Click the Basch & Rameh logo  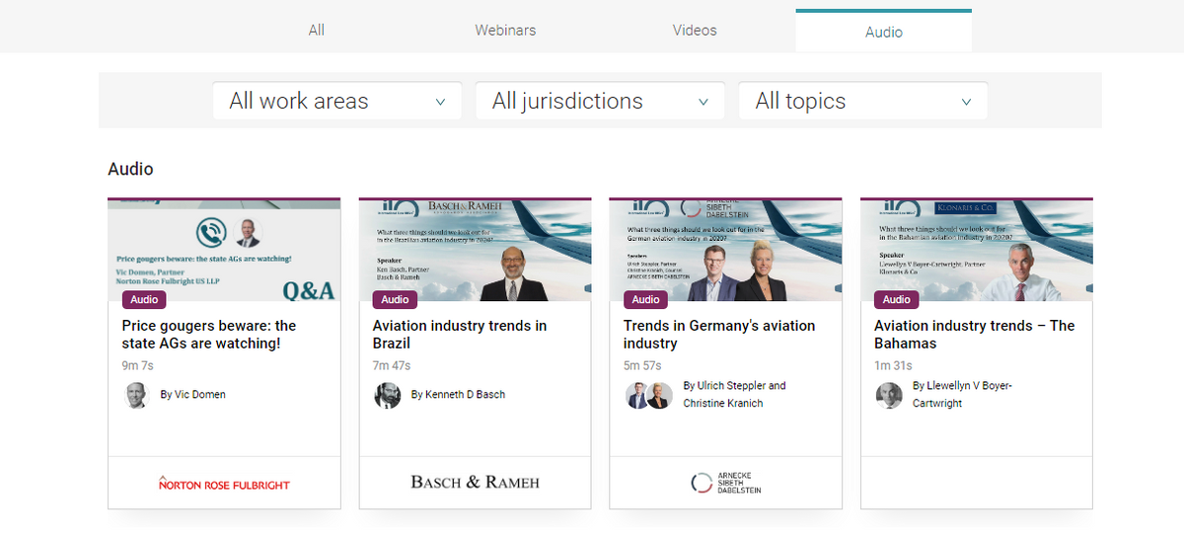(x=475, y=483)
